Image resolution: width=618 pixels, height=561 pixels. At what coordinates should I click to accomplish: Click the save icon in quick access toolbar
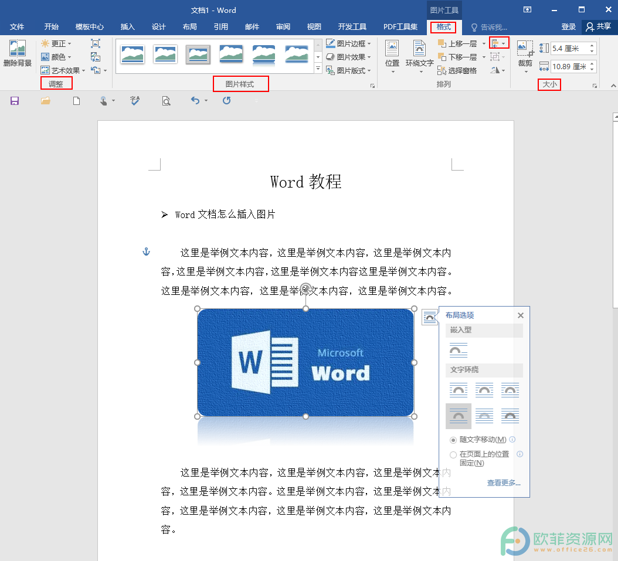tap(15, 101)
